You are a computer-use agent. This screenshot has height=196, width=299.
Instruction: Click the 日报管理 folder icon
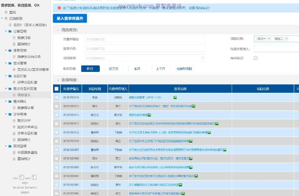pos(10,31)
